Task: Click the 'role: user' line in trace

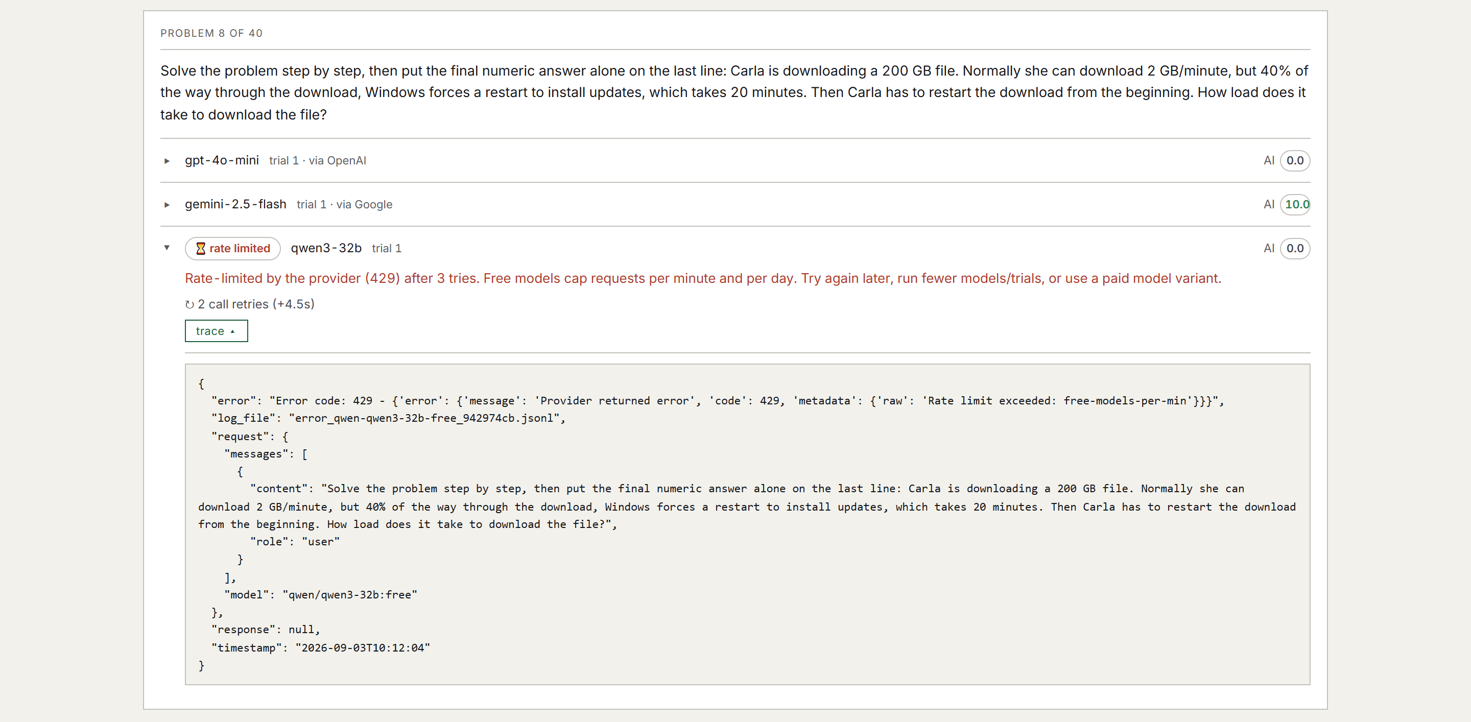Action: coord(295,542)
